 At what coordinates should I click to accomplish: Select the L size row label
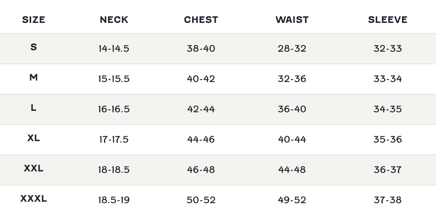(x=34, y=108)
